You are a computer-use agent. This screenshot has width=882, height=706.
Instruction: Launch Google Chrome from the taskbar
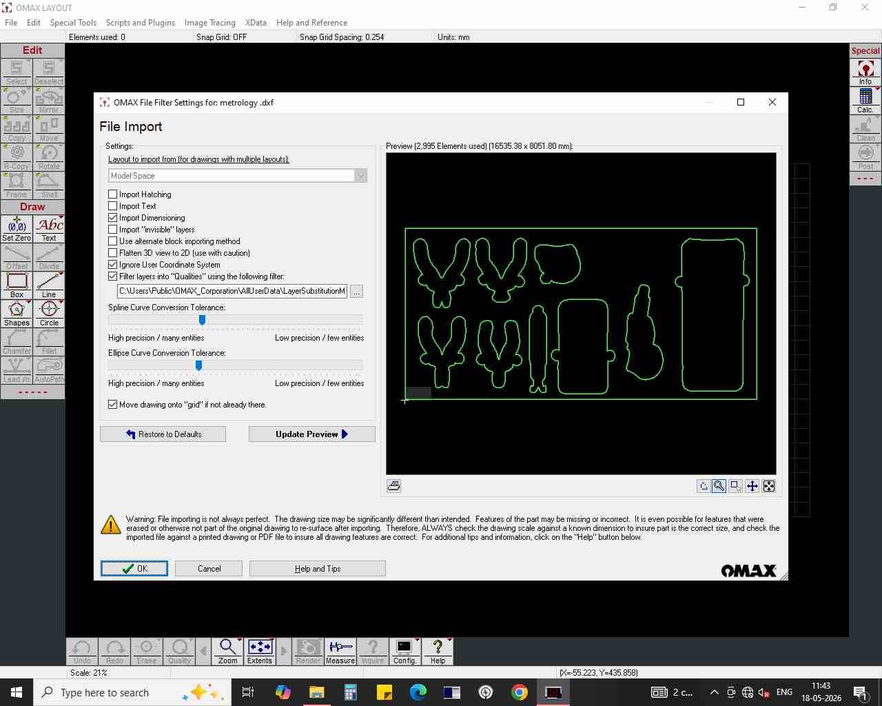click(x=520, y=692)
